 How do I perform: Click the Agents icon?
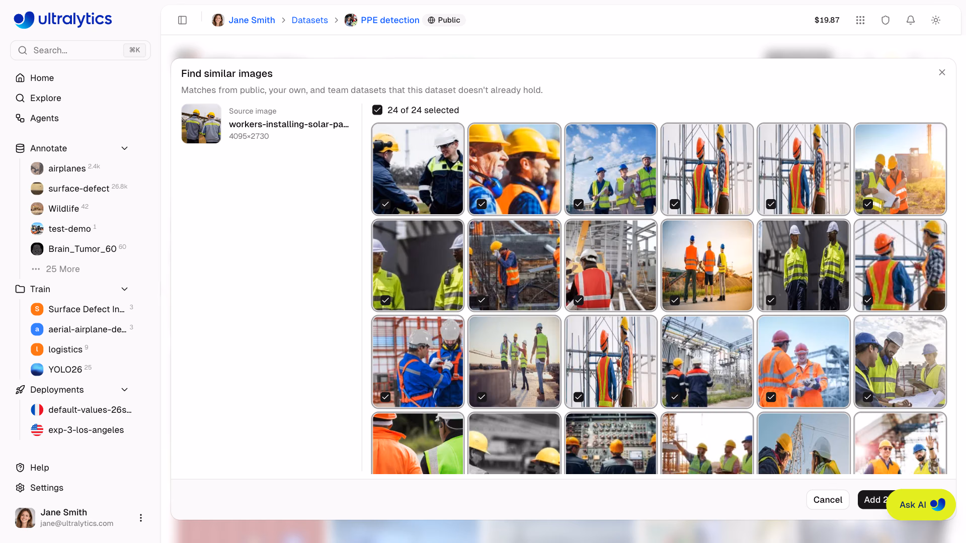pyautogui.click(x=20, y=118)
